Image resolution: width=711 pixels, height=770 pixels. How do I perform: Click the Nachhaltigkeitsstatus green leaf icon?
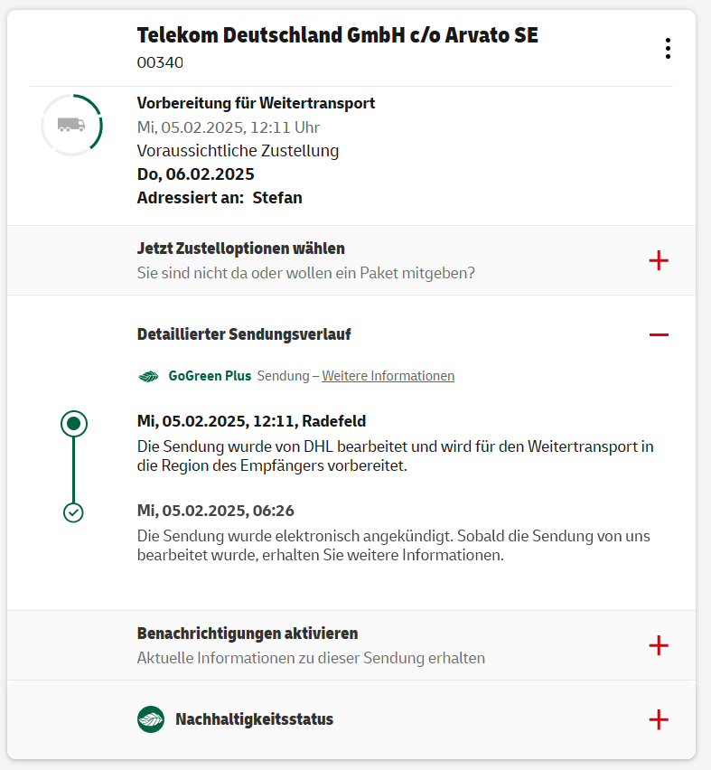(151, 719)
